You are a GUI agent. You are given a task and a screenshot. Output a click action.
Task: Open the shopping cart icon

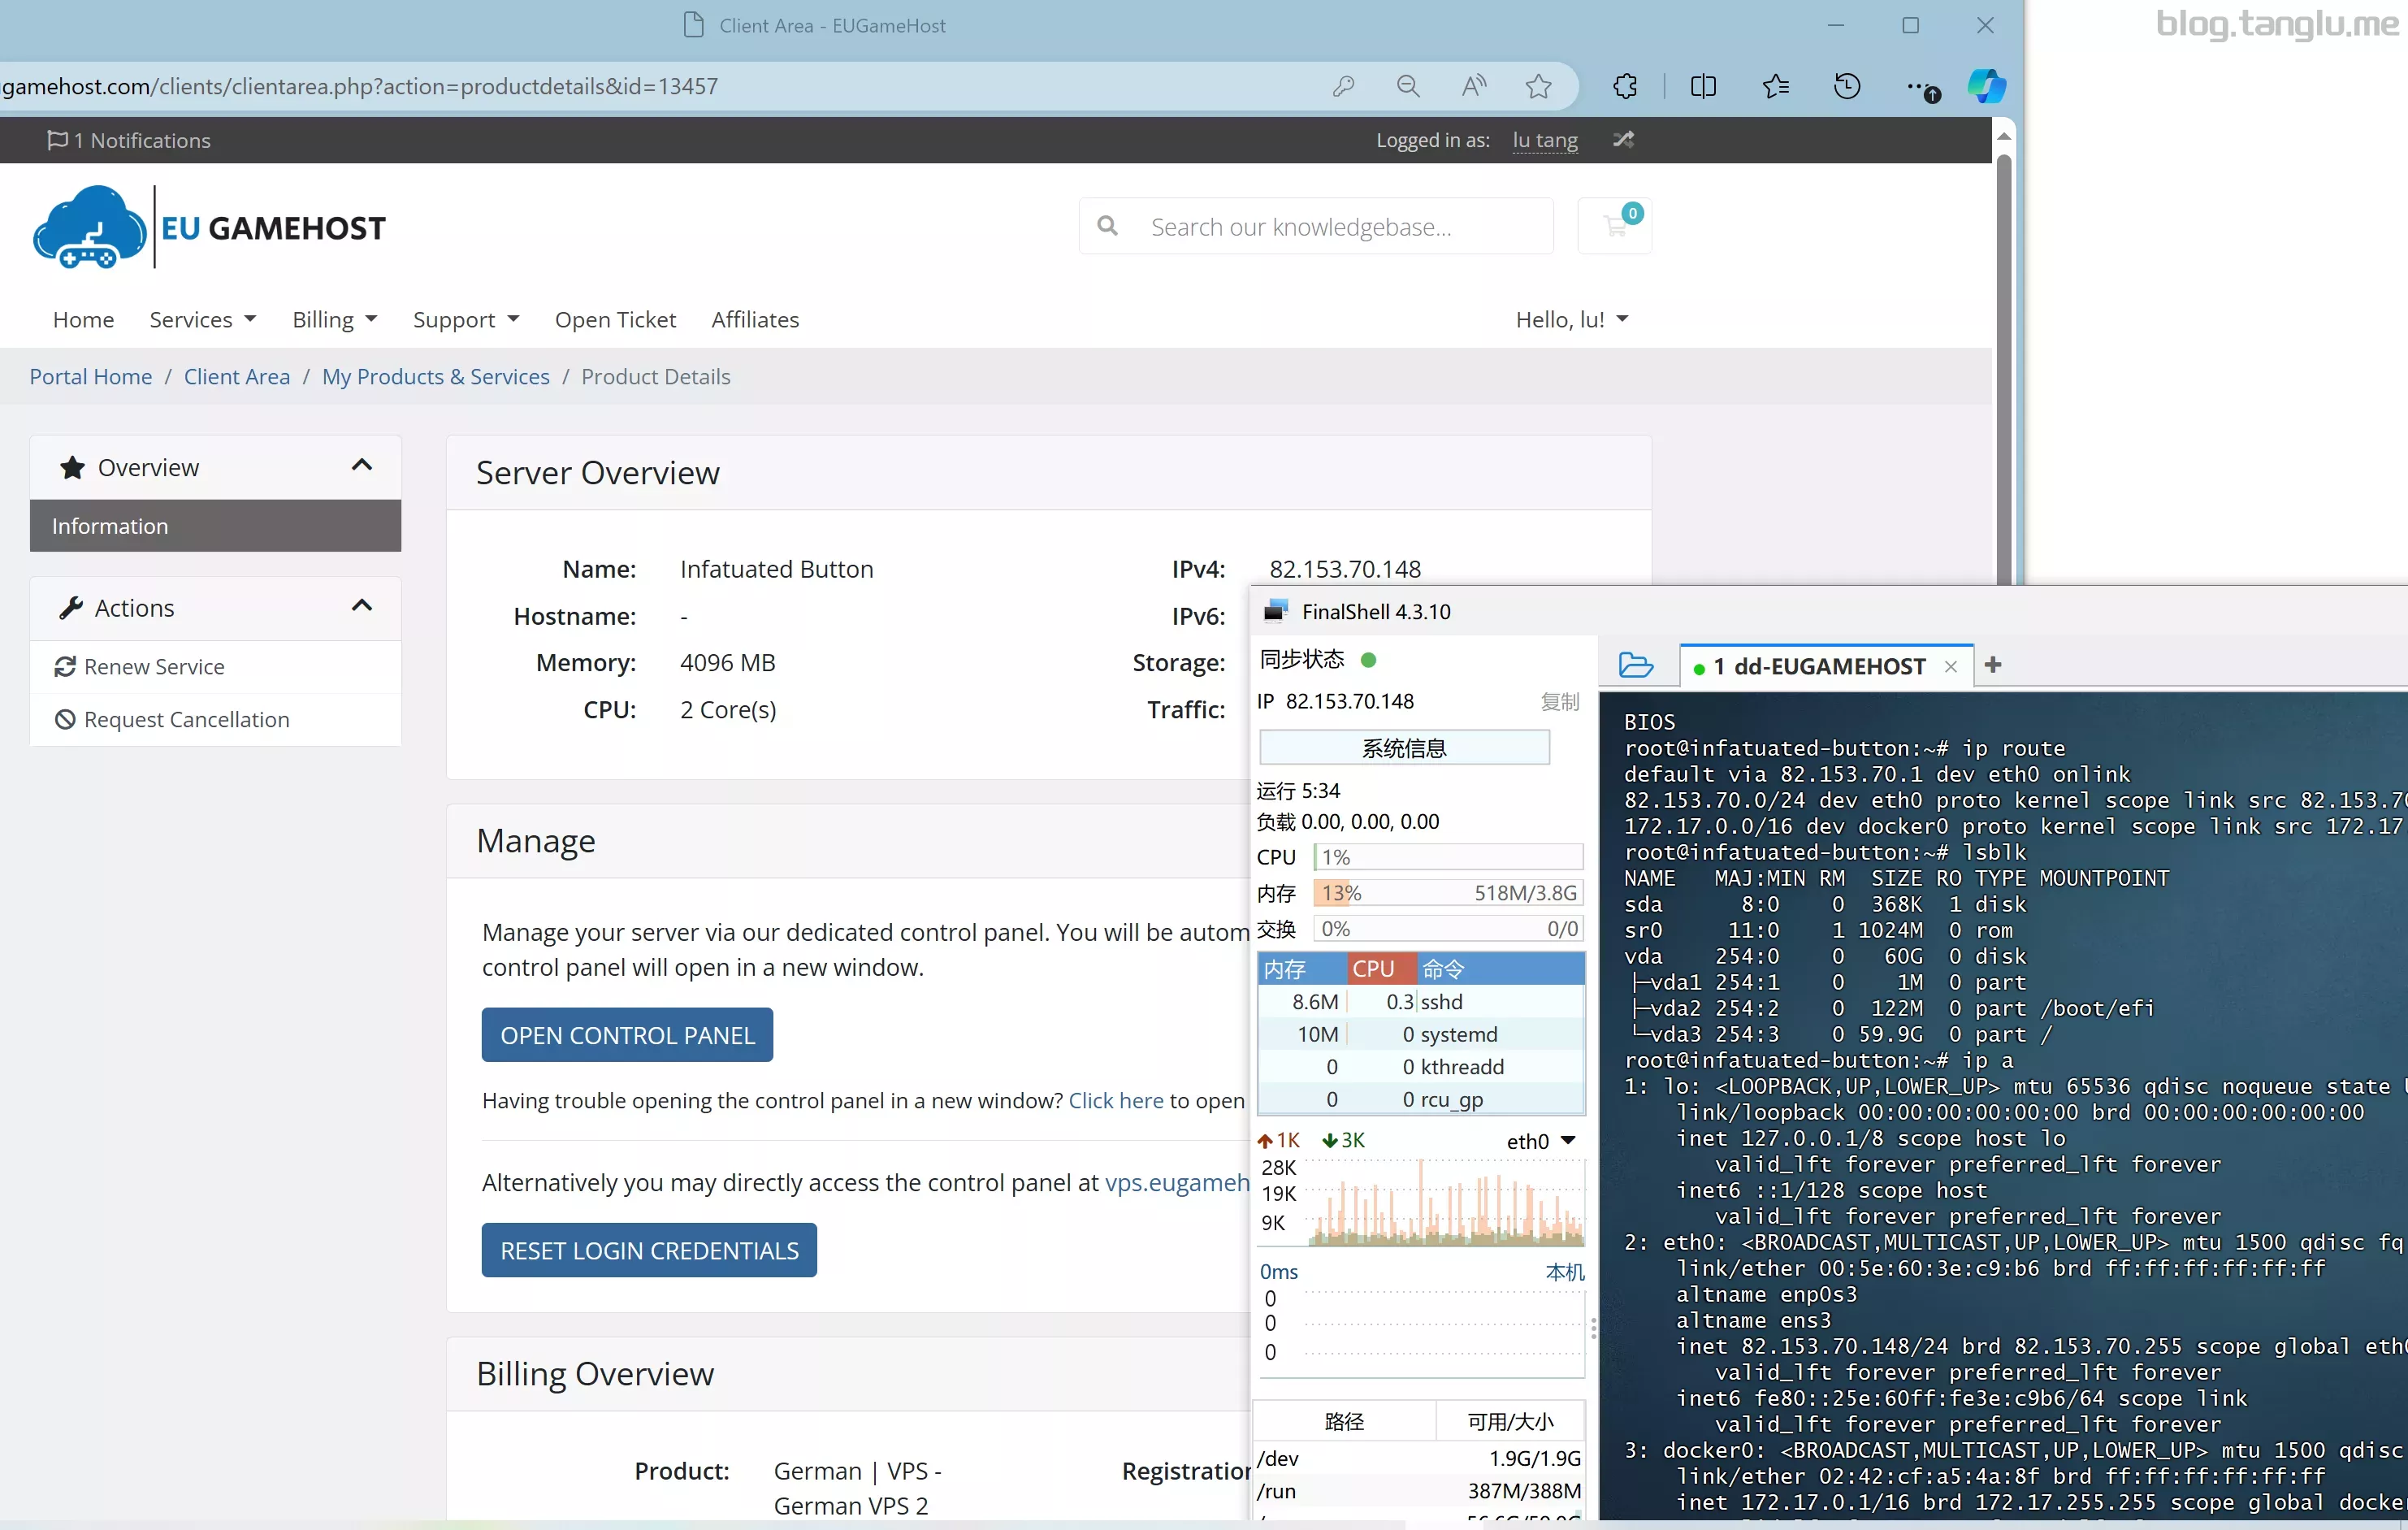point(1614,226)
